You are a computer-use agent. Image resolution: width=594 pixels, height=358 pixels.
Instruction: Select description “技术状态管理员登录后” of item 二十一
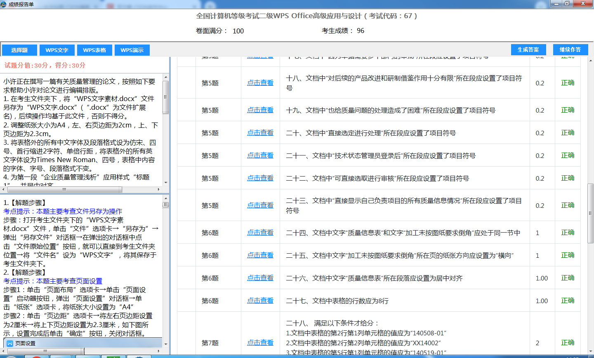(x=381, y=155)
